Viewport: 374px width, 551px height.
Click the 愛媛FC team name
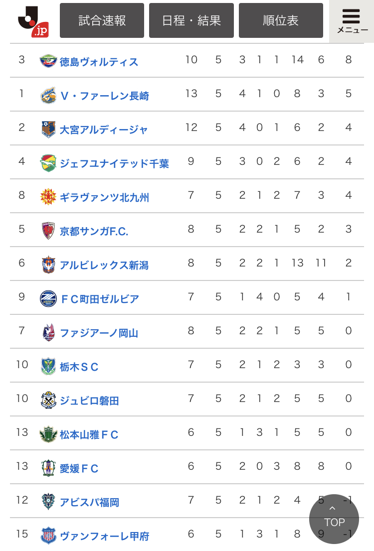79,468
